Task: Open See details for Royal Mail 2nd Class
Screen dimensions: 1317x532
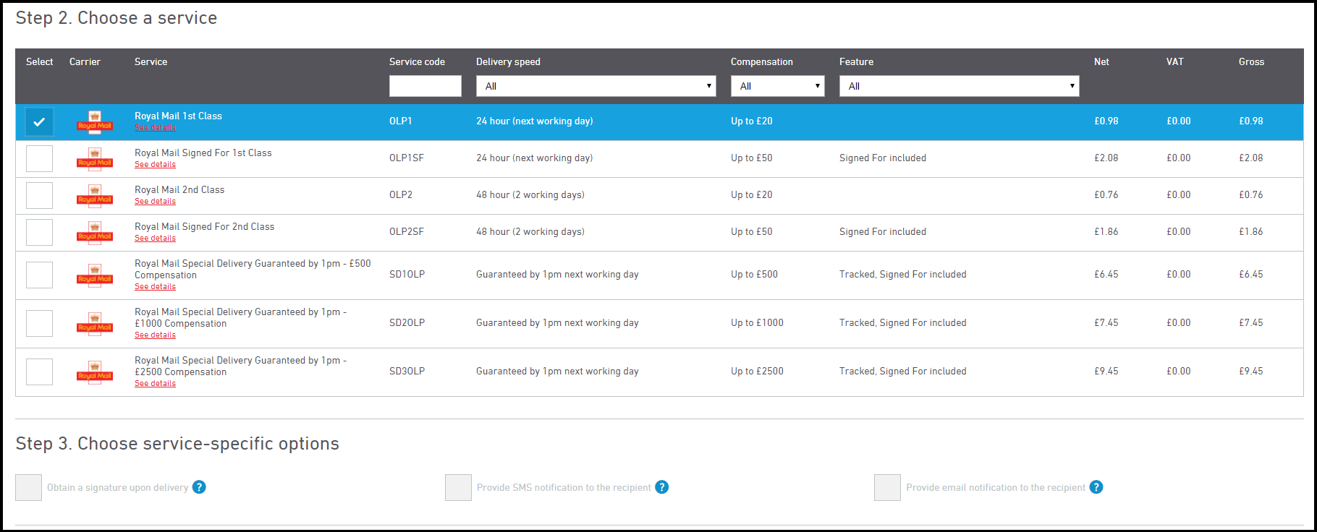Action: (155, 202)
